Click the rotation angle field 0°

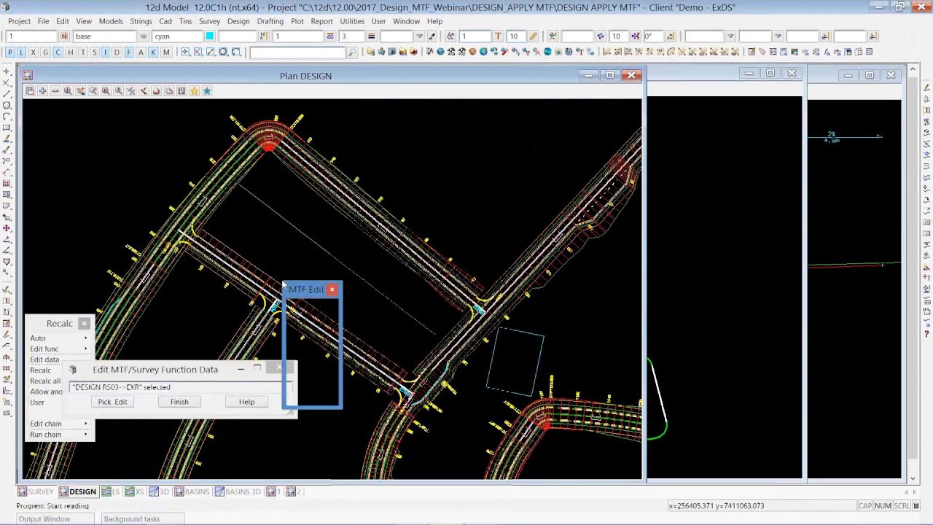pos(652,36)
